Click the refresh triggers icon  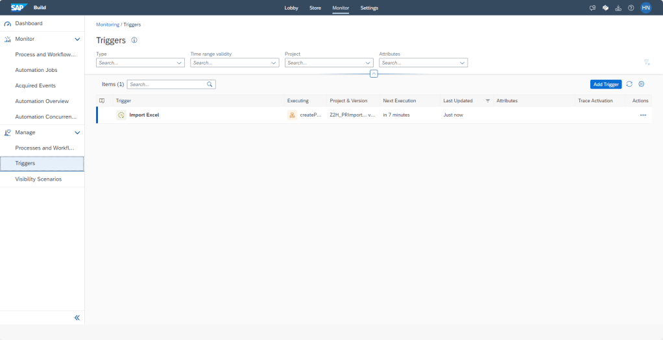(629, 84)
